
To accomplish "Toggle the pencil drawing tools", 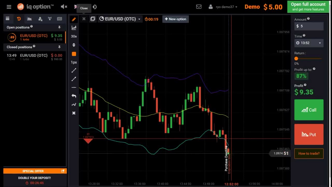I will (74, 19).
